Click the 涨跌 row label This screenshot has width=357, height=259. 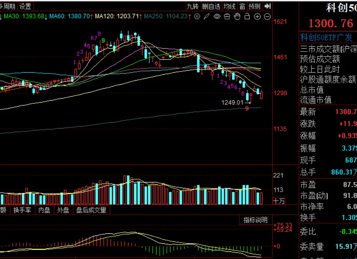point(308,124)
